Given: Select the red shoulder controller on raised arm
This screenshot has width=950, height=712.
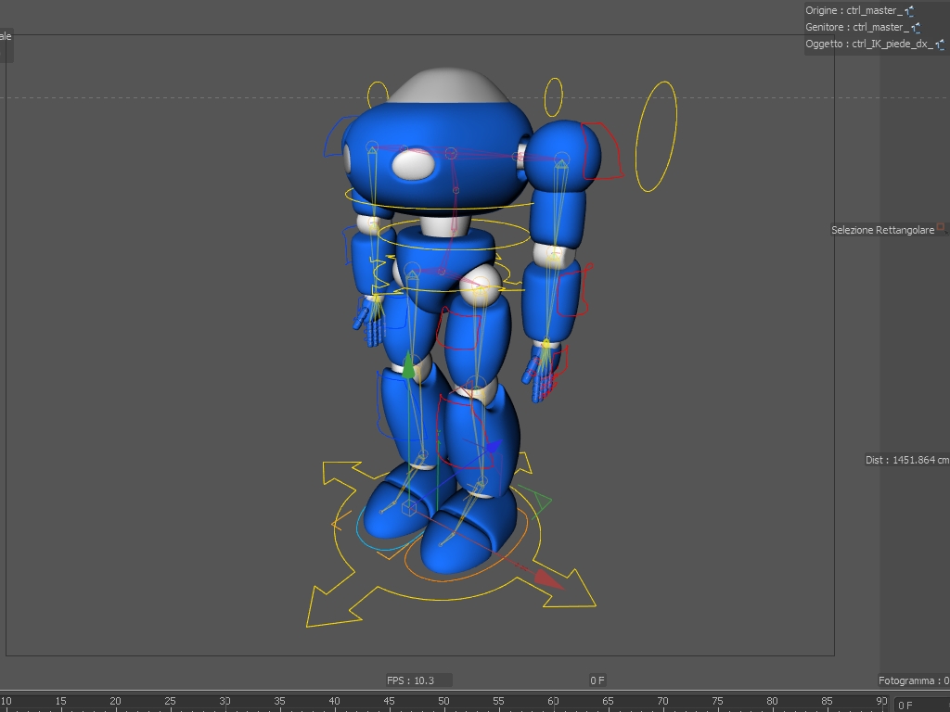Looking at the screenshot, I should (x=602, y=151).
